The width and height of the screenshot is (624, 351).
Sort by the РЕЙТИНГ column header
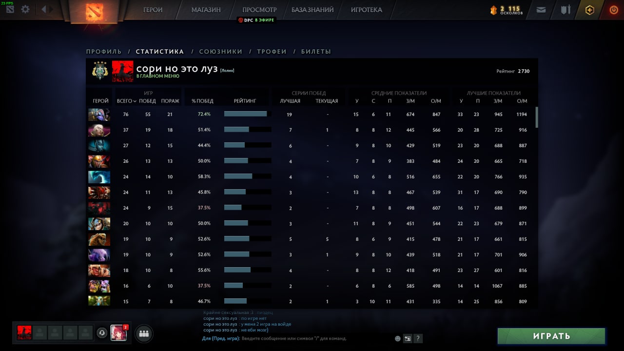coord(245,101)
